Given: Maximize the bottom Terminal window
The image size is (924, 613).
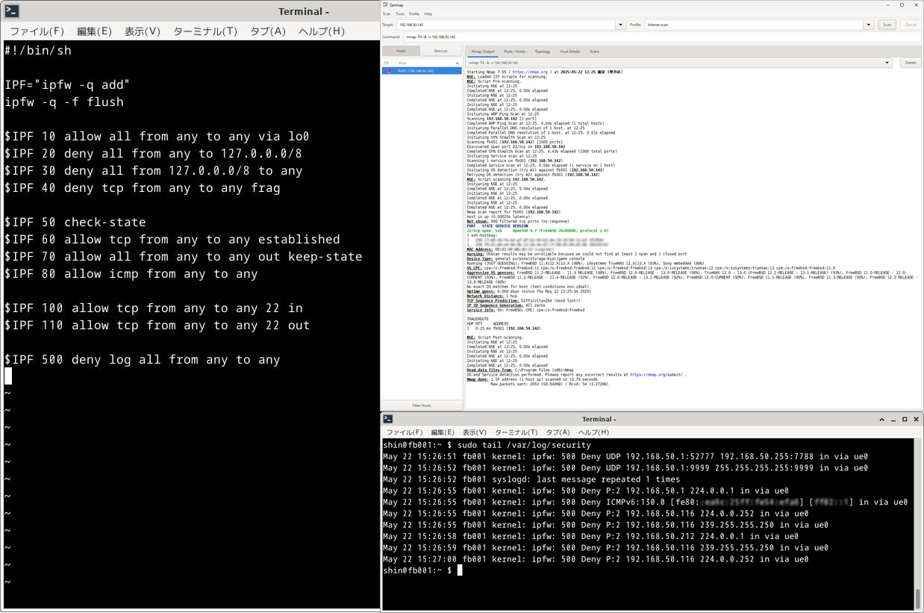Looking at the screenshot, I should (905, 420).
